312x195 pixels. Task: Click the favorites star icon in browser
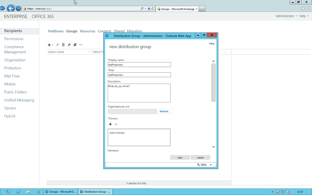tap(303, 8)
